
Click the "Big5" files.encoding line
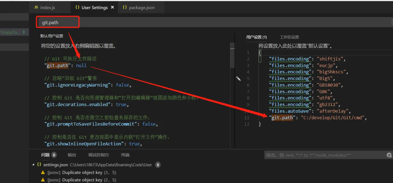(x=302, y=78)
